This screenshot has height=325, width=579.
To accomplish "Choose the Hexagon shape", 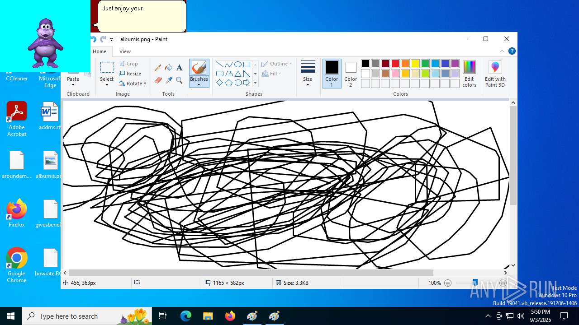I will coord(237,83).
